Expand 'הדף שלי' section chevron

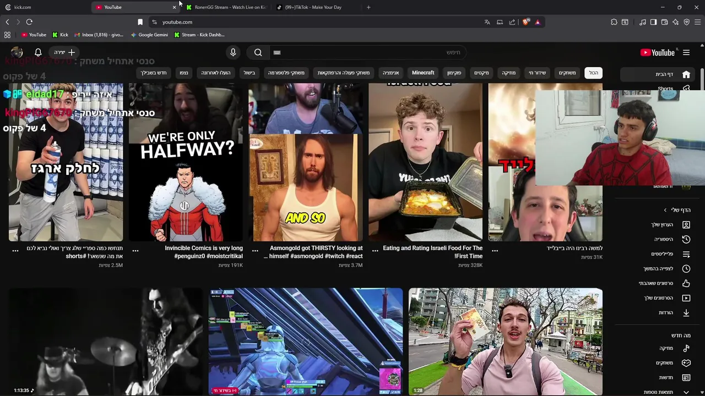(x=665, y=210)
